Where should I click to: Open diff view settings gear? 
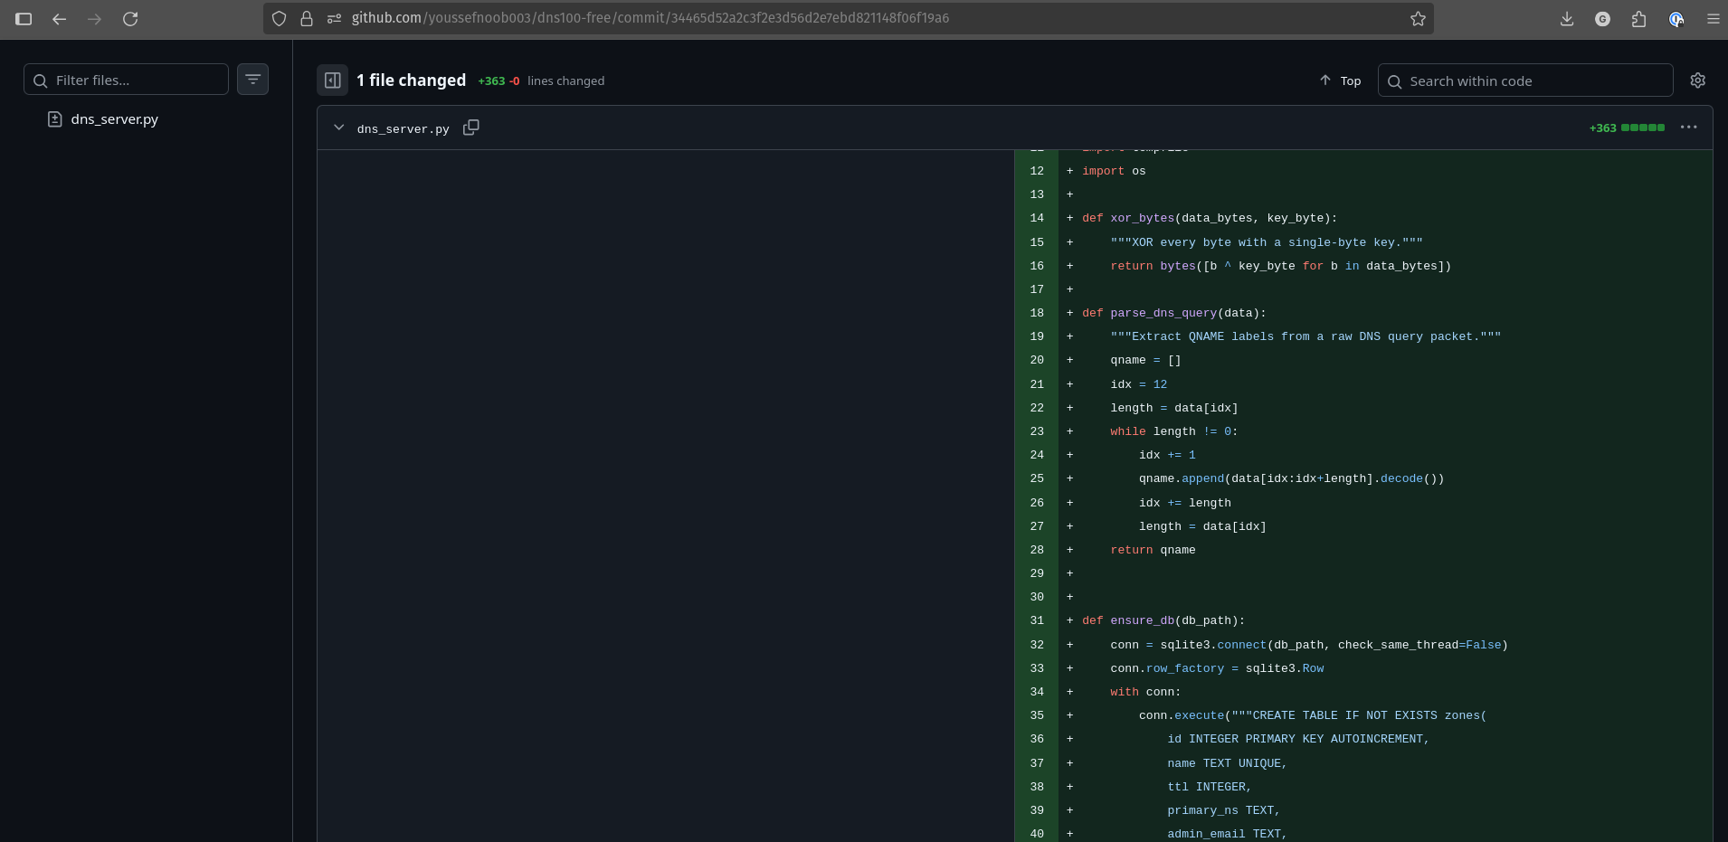pos(1697,80)
